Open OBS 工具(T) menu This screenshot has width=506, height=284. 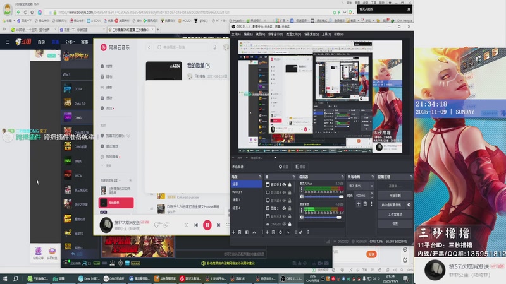pos(326,34)
